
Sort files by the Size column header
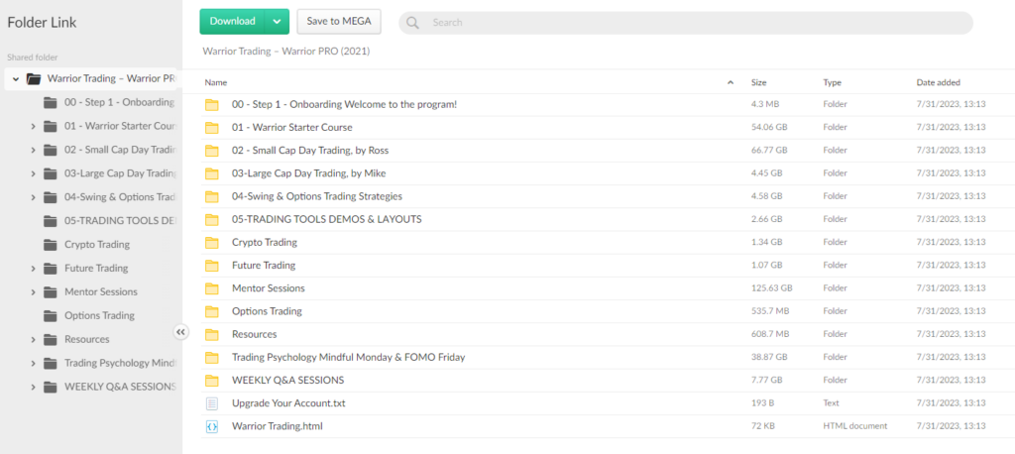(x=758, y=82)
